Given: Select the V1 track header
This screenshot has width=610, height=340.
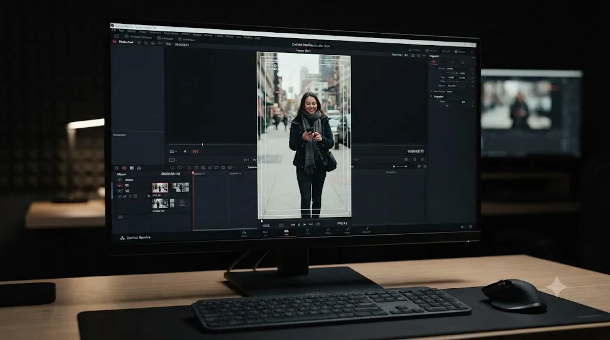Looking at the screenshot, I should 127,185.
